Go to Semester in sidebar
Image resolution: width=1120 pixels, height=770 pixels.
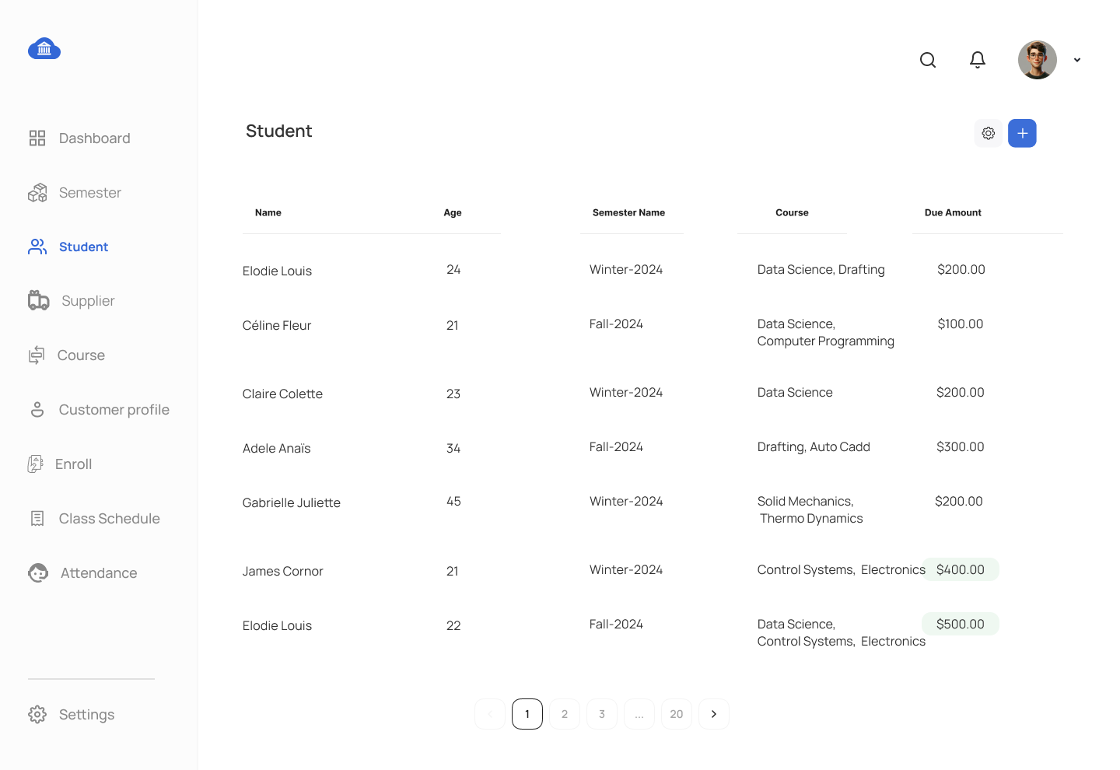(90, 193)
